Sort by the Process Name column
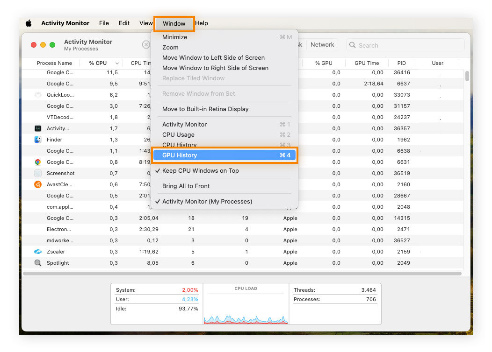This screenshot has width=492, height=352. pyautogui.click(x=54, y=63)
